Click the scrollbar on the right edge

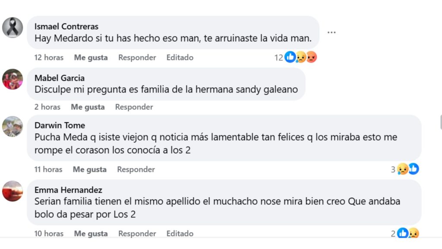point(439,125)
